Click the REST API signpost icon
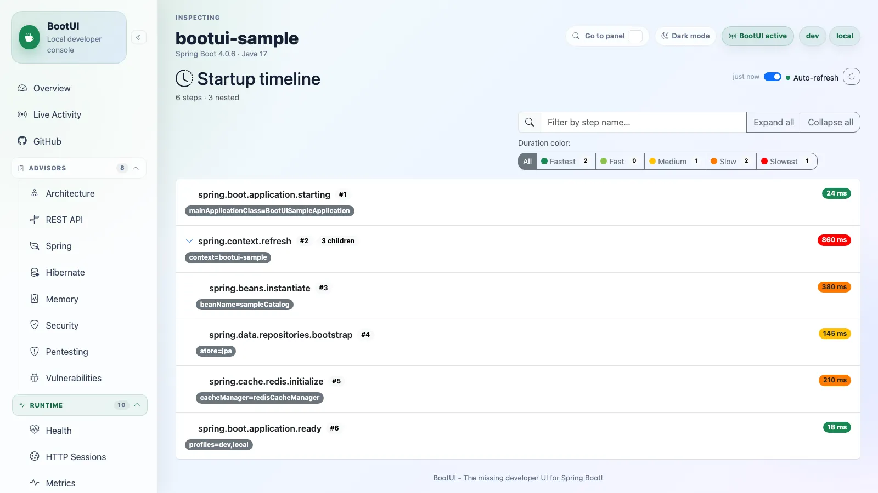 coord(35,219)
